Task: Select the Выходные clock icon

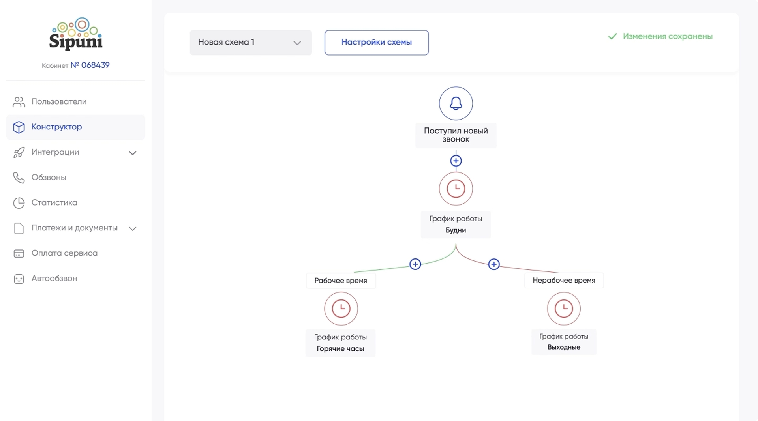Action: [563, 309]
